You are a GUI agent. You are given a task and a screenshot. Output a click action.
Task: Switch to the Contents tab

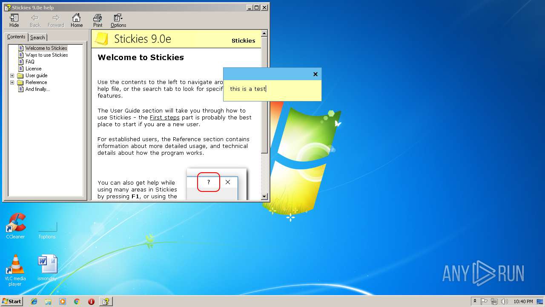click(16, 37)
